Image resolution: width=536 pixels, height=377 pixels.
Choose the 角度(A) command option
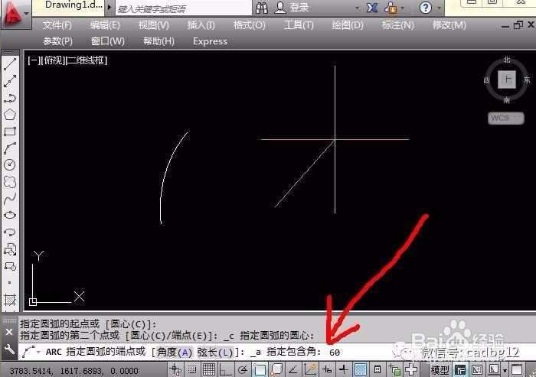coord(175,352)
